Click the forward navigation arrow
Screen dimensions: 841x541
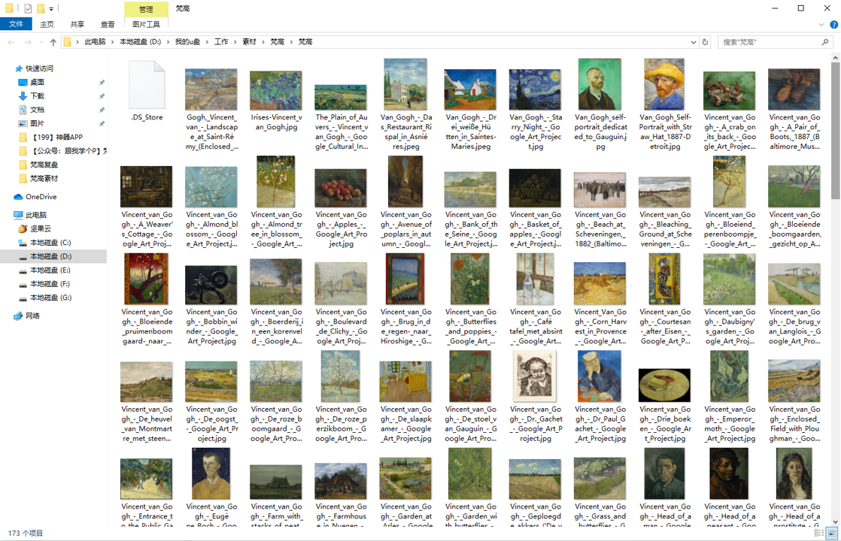[x=28, y=42]
